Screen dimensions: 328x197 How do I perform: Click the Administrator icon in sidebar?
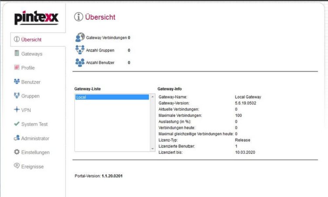(17, 137)
